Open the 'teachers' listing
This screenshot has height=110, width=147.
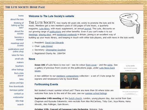pyautogui.click(x=19, y=66)
